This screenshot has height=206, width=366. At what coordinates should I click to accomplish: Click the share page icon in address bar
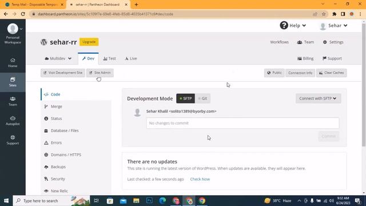click(x=315, y=14)
